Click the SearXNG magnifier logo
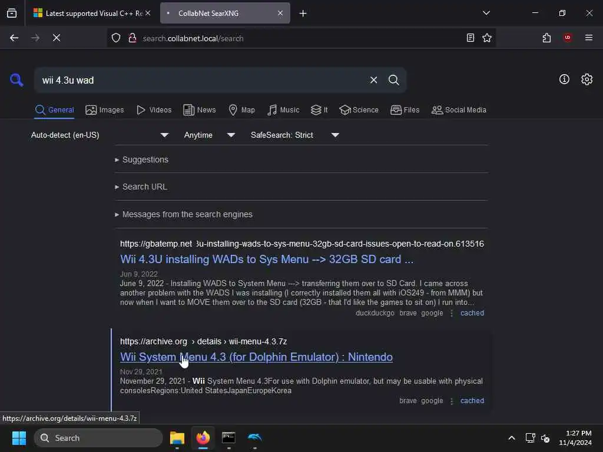The height and width of the screenshot is (452, 603). pos(16,80)
